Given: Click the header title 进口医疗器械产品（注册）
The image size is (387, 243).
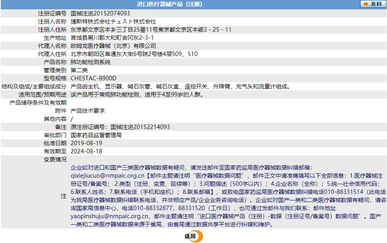Looking at the screenshot, I should pyautogui.click(x=170, y=4).
